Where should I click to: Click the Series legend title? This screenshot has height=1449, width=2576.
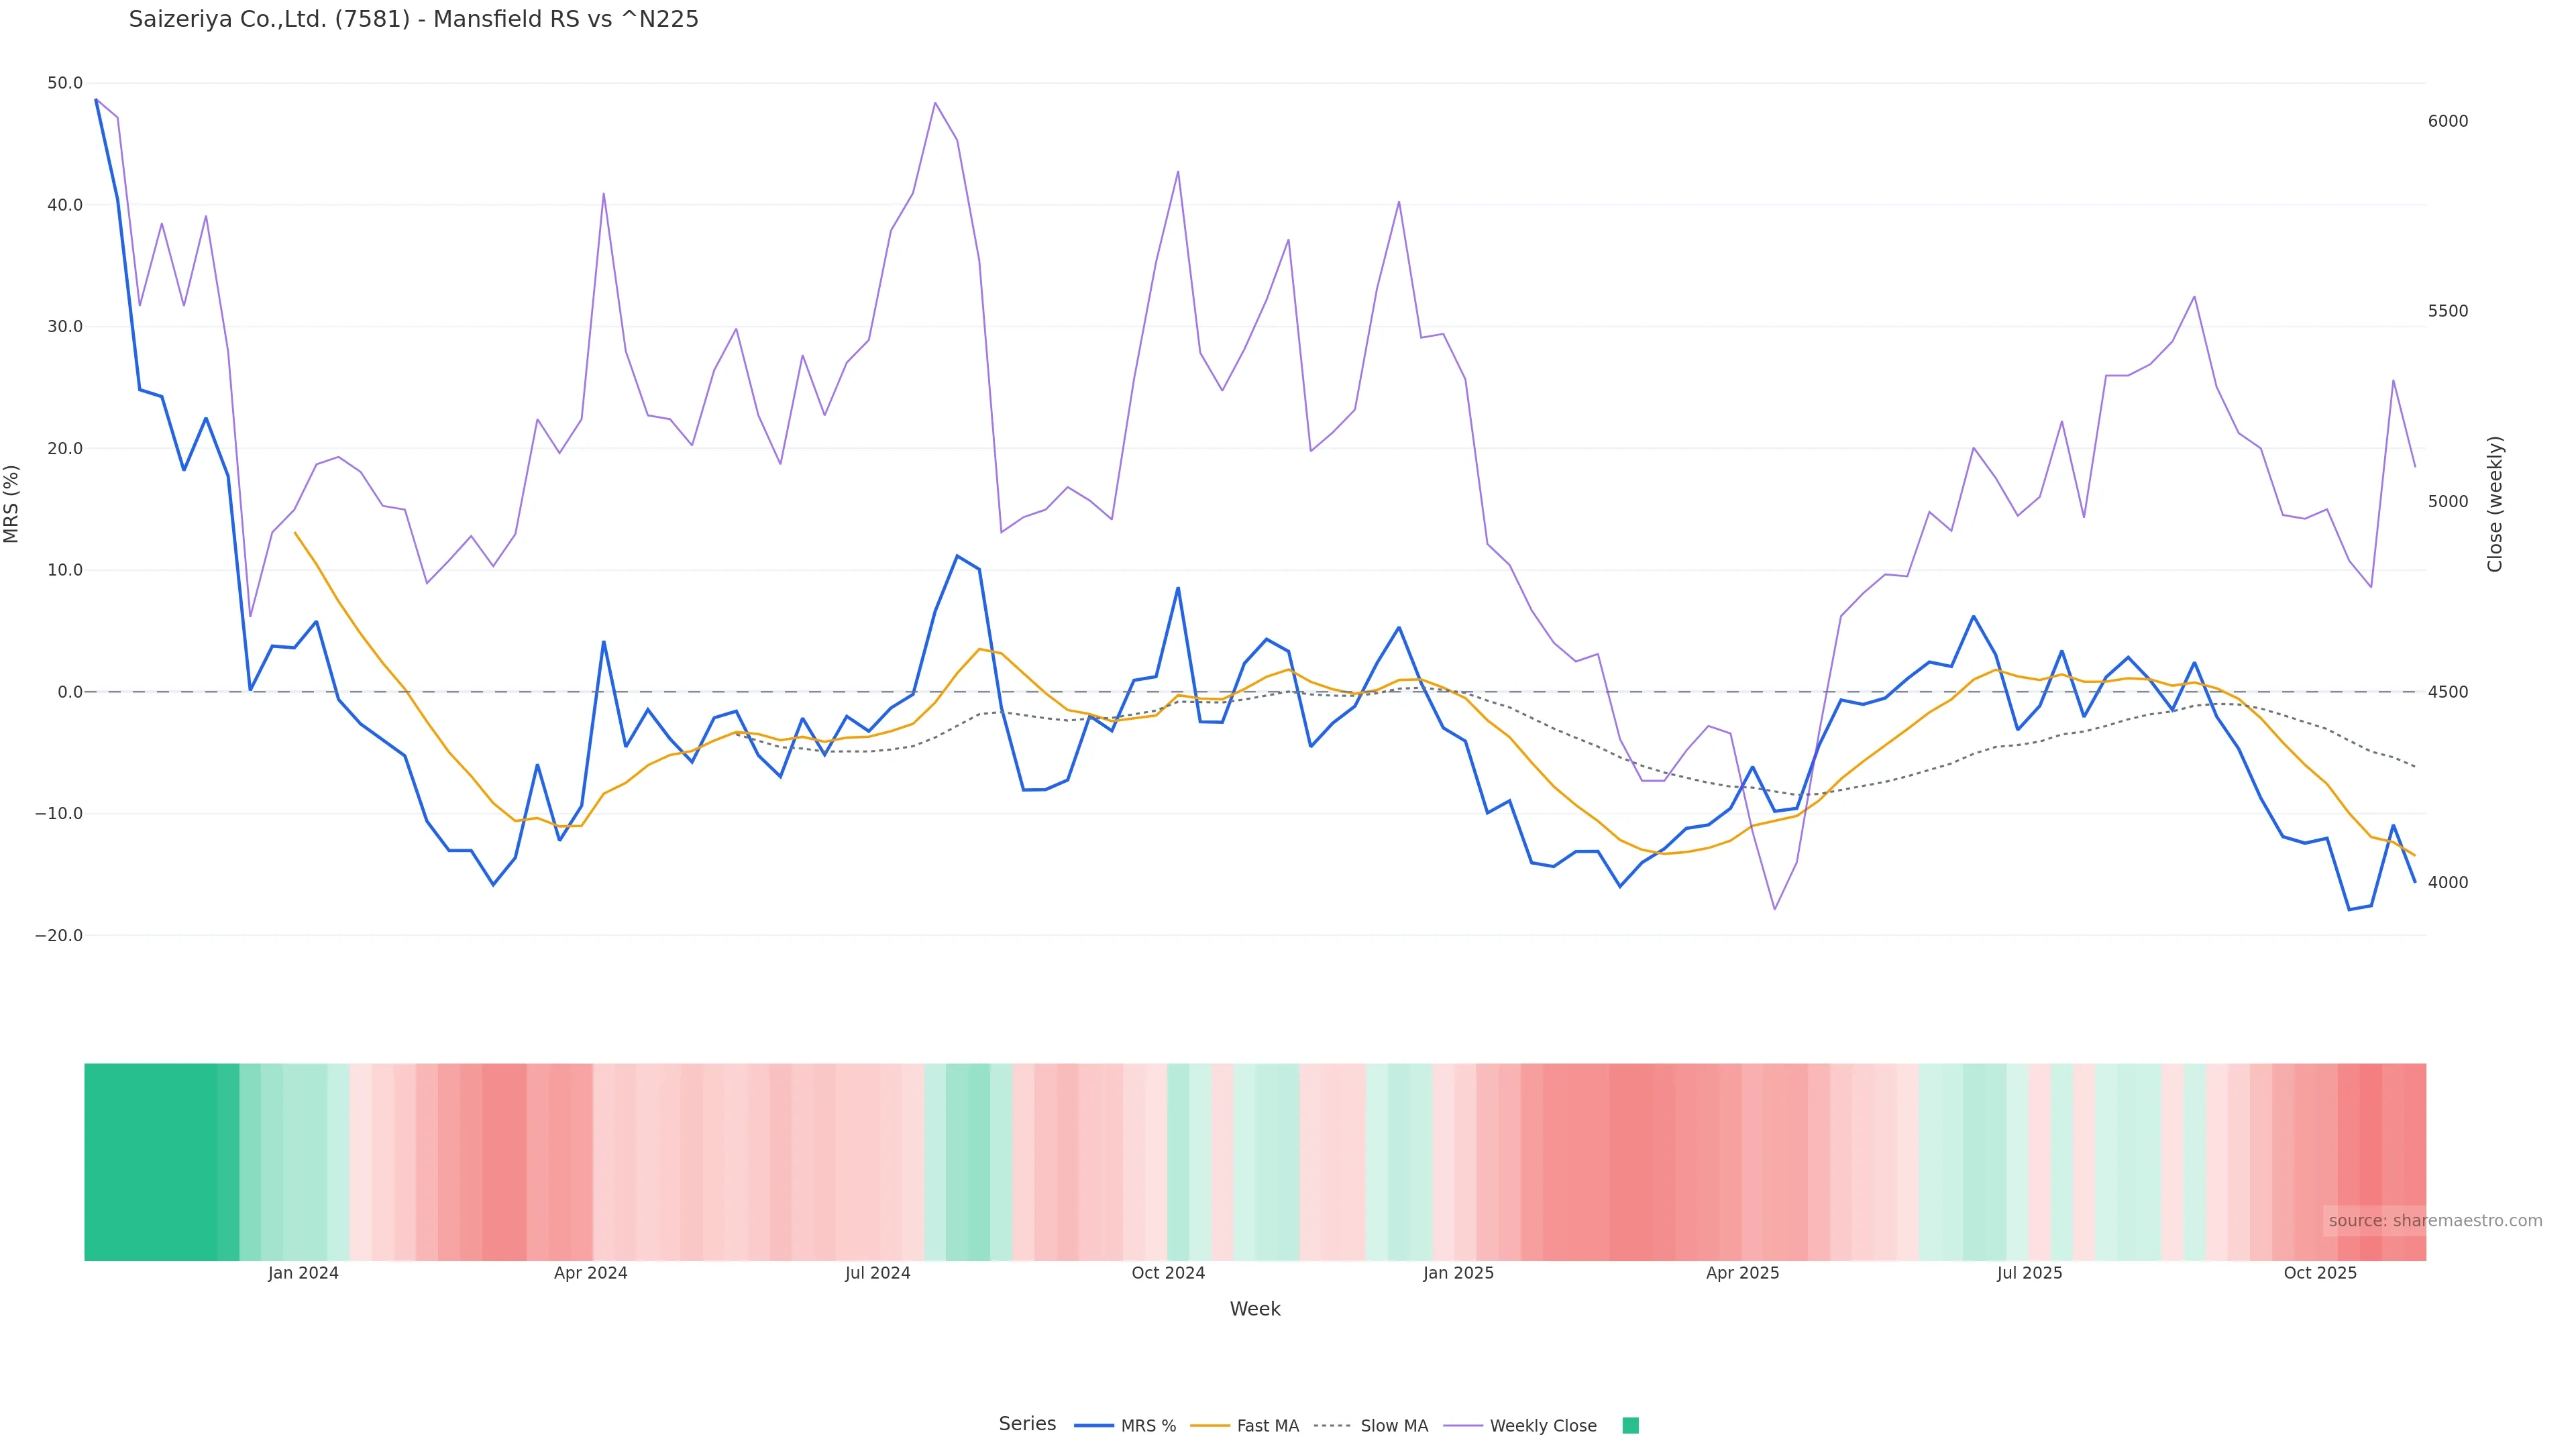click(x=1027, y=1424)
